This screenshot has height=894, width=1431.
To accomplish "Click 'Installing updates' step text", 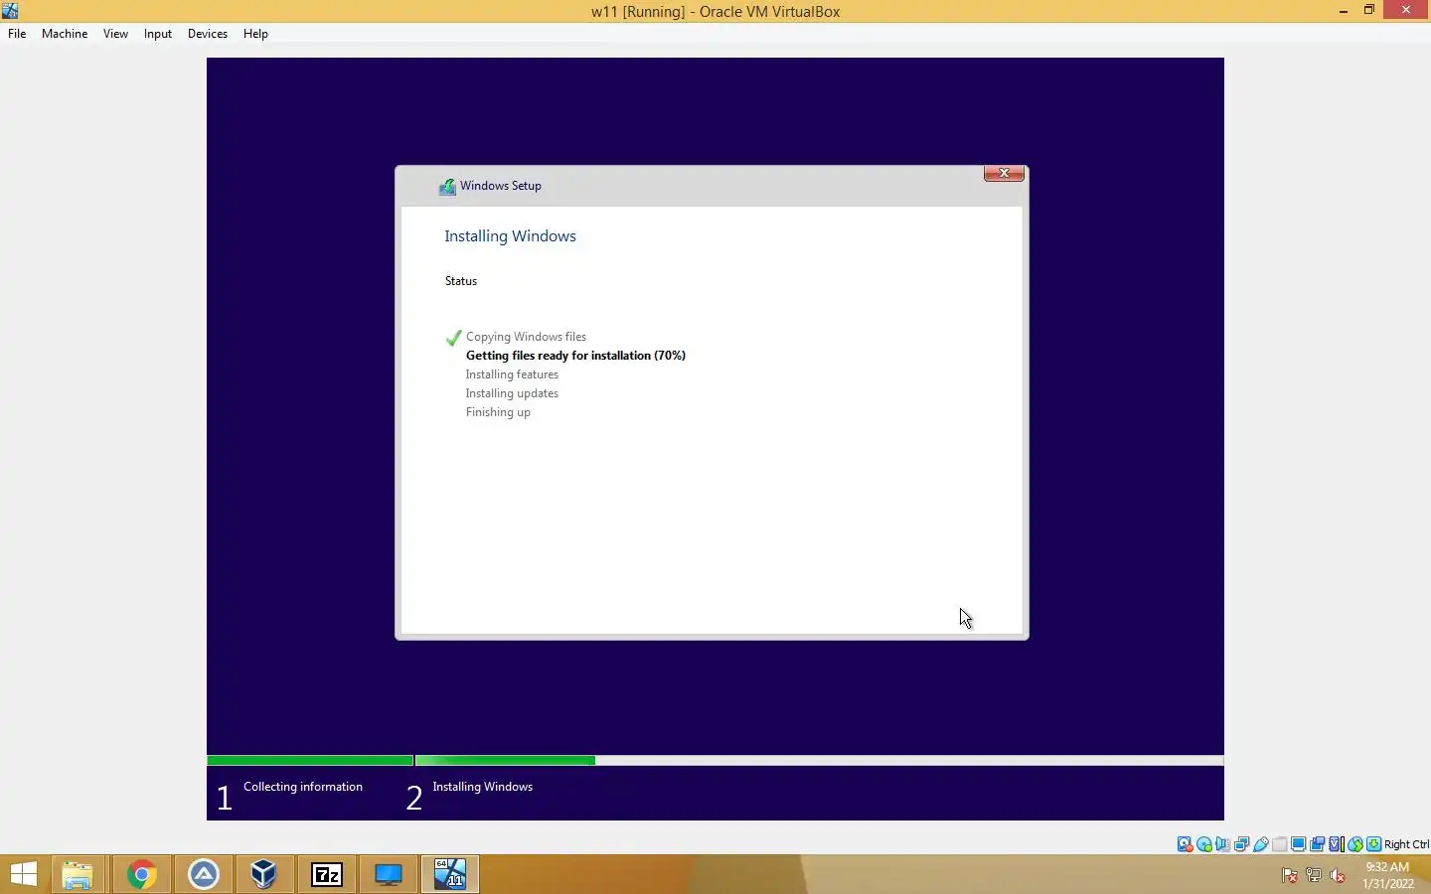I will click(x=512, y=393).
